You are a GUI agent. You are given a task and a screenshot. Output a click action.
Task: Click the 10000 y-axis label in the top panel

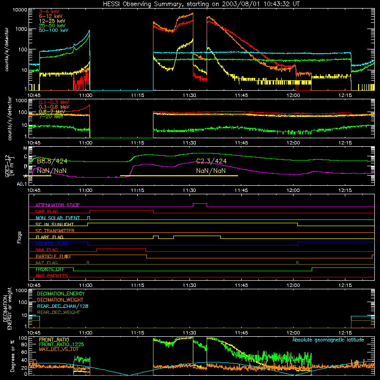pos(20,10)
